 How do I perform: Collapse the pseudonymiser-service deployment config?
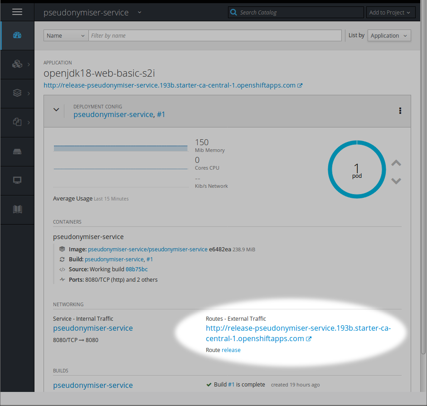pyautogui.click(x=56, y=110)
